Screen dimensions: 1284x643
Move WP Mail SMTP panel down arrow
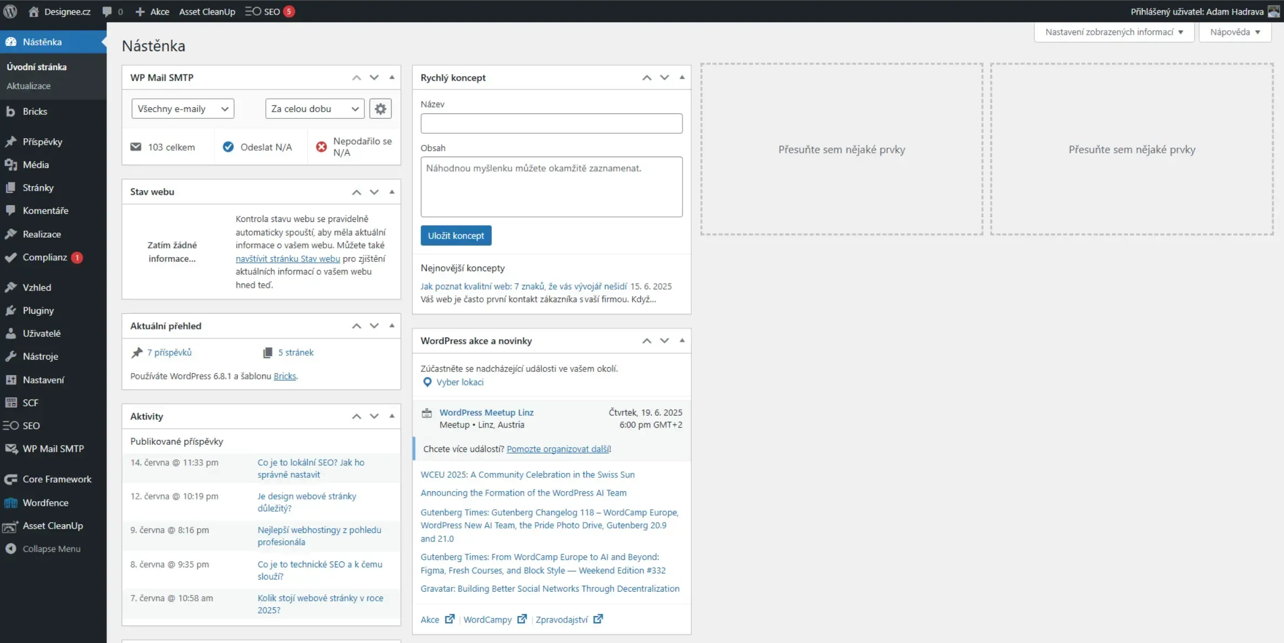tap(374, 77)
